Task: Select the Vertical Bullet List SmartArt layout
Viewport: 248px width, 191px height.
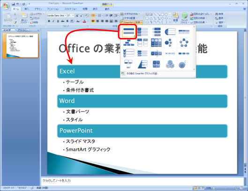Action: point(128,31)
